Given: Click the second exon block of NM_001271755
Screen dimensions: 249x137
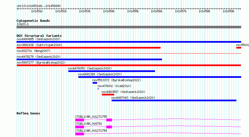Looking at the screenshot, I should click(x=109, y=120).
